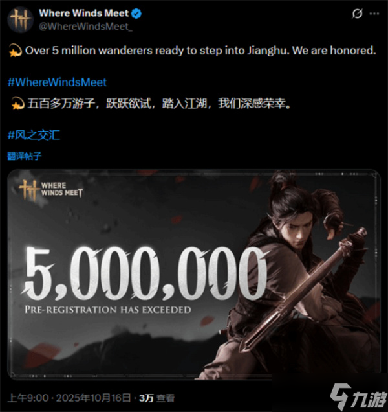
Task: Click the @WhereWindsMeet_ handle
Action: (x=85, y=27)
